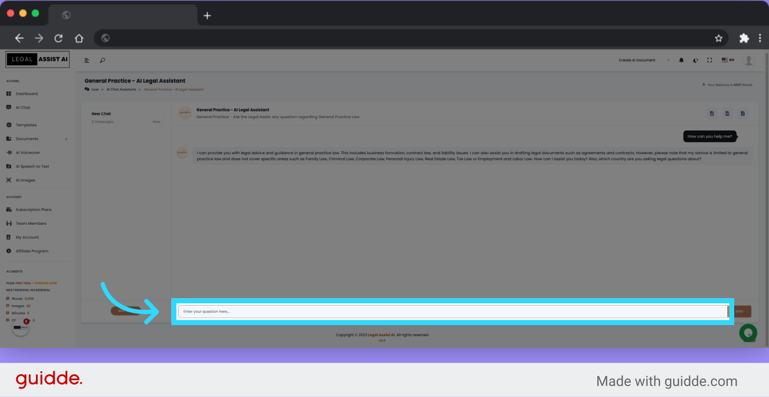Expand the Documents submenu chevron

66,139
